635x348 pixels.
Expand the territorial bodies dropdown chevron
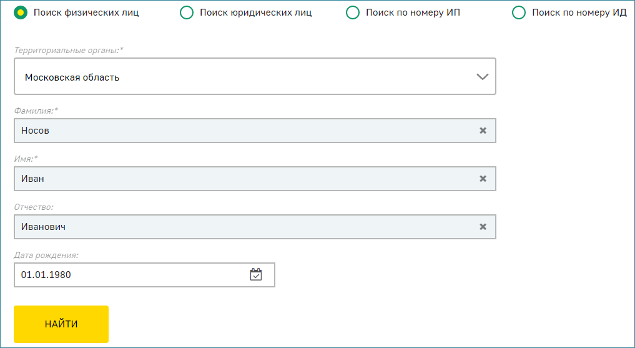pyautogui.click(x=482, y=77)
